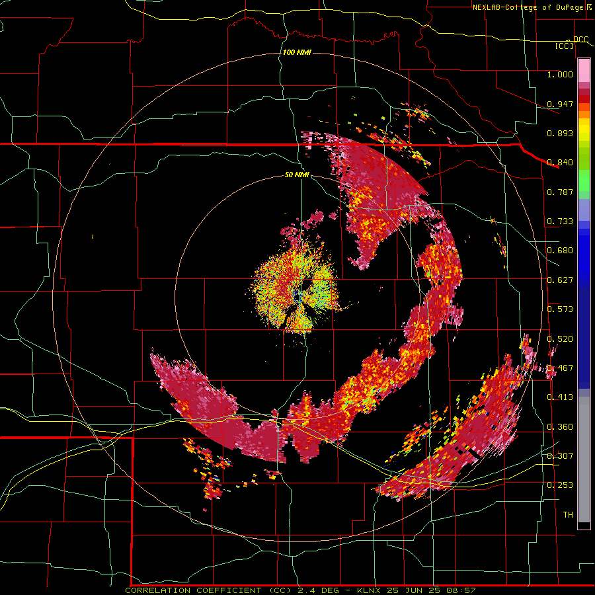Click the [CC] legend heading
The height and width of the screenshot is (595, 595).
[x=565, y=46]
